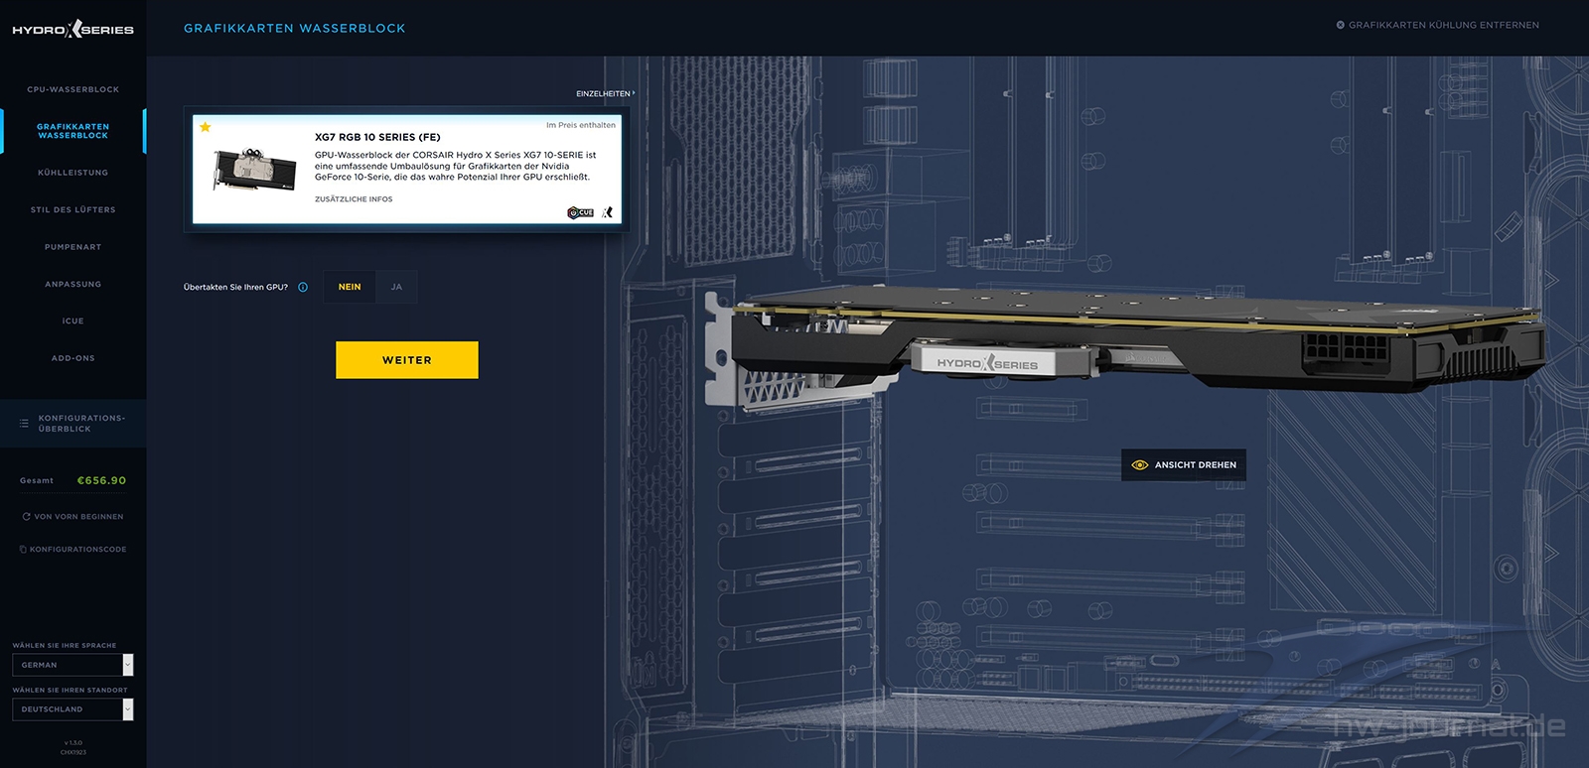Click the Grafikkarten Wasserblock page heading
The image size is (1589, 768).
point(295,28)
